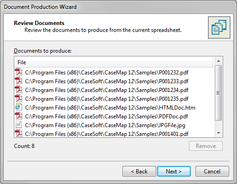Select the P001232.pdf file path row

(x=114, y=72)
